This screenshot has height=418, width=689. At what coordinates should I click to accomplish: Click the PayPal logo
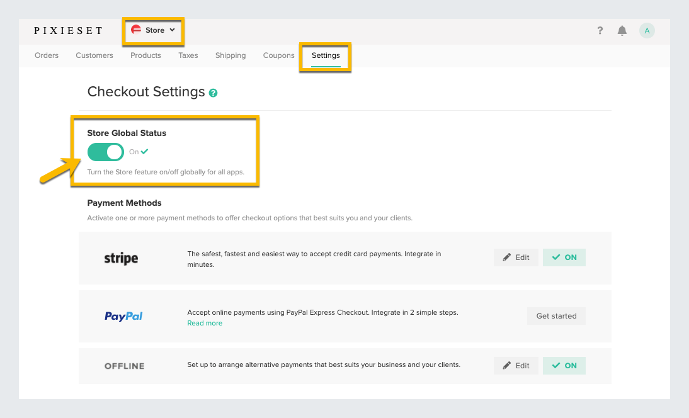point(123,316)
